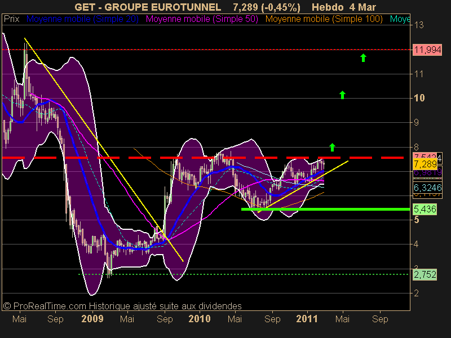Click the Sep label just before 2010

click(165, 319)
